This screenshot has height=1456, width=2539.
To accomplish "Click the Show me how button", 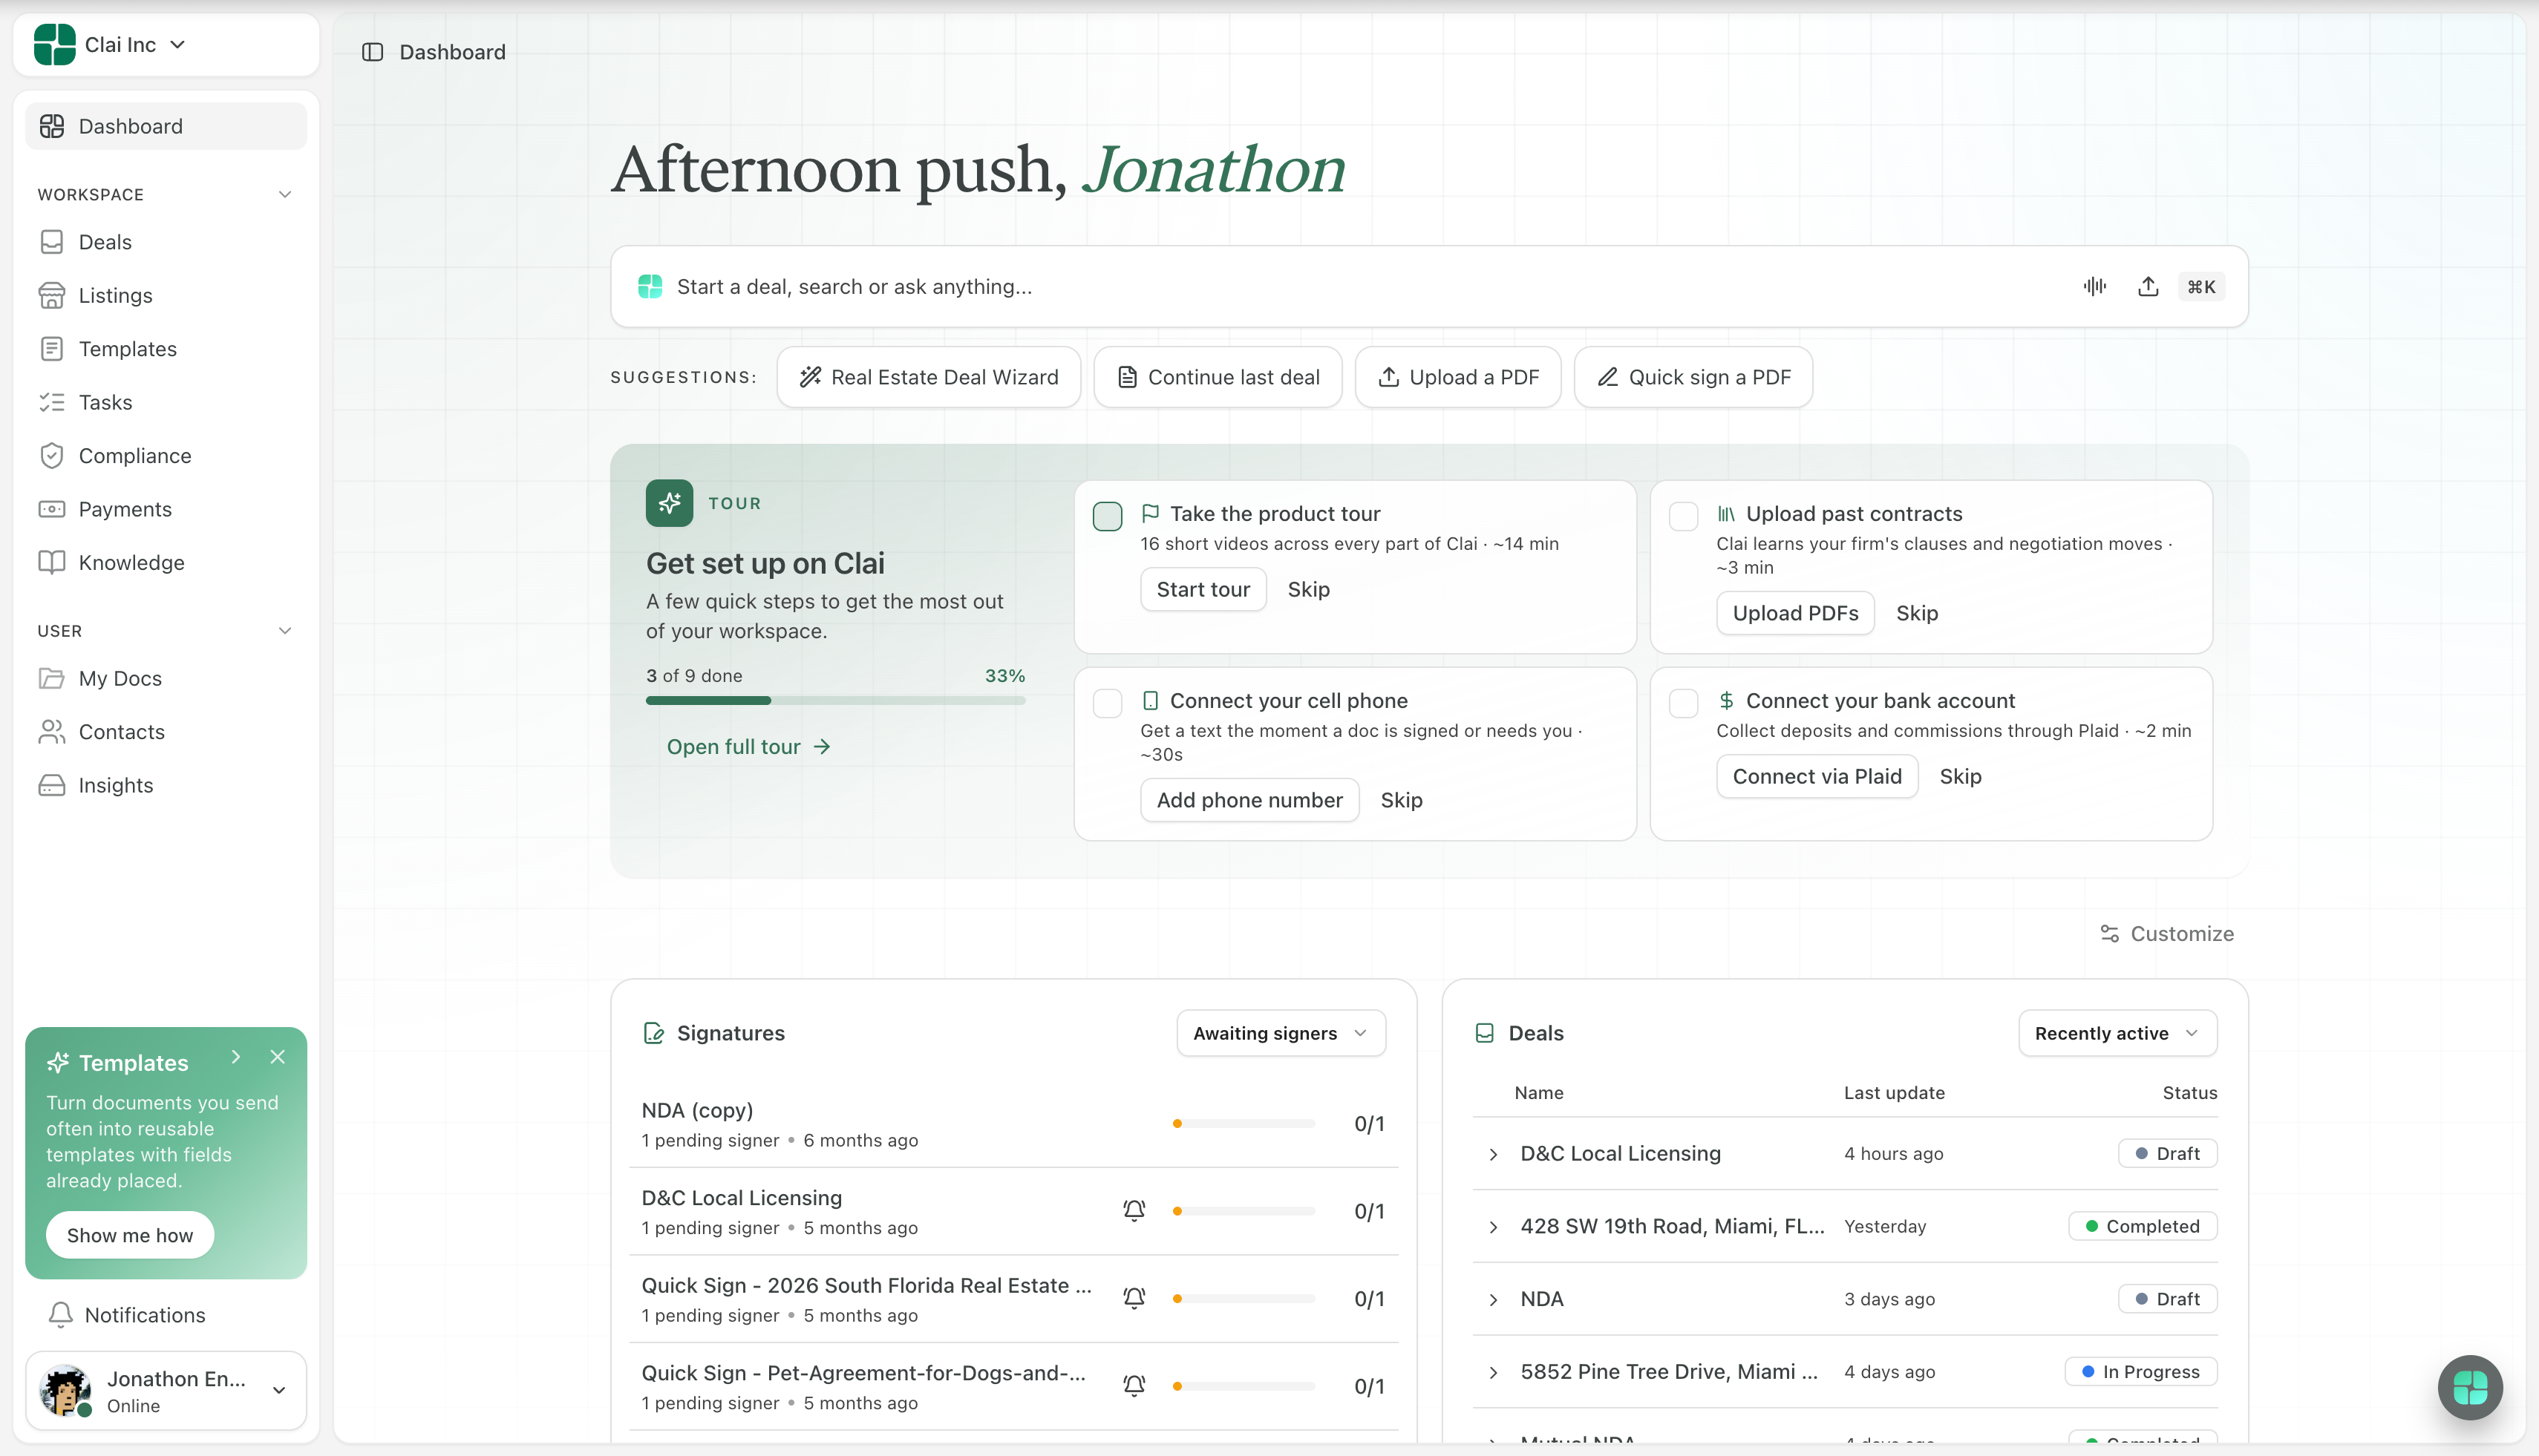I will 130,1236.
